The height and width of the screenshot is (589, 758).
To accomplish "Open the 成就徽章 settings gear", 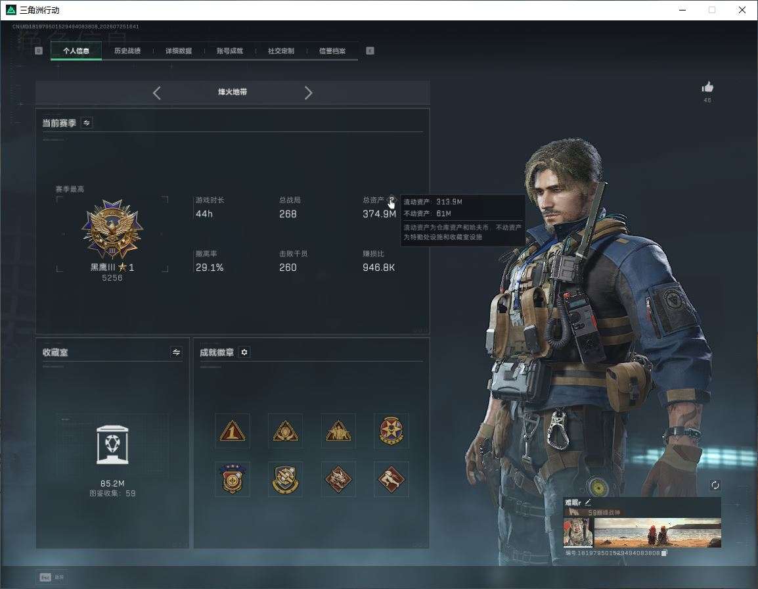I will click(x=244, y=352).
